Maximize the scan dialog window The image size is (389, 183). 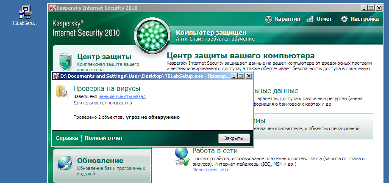click(x=241, y=76)
